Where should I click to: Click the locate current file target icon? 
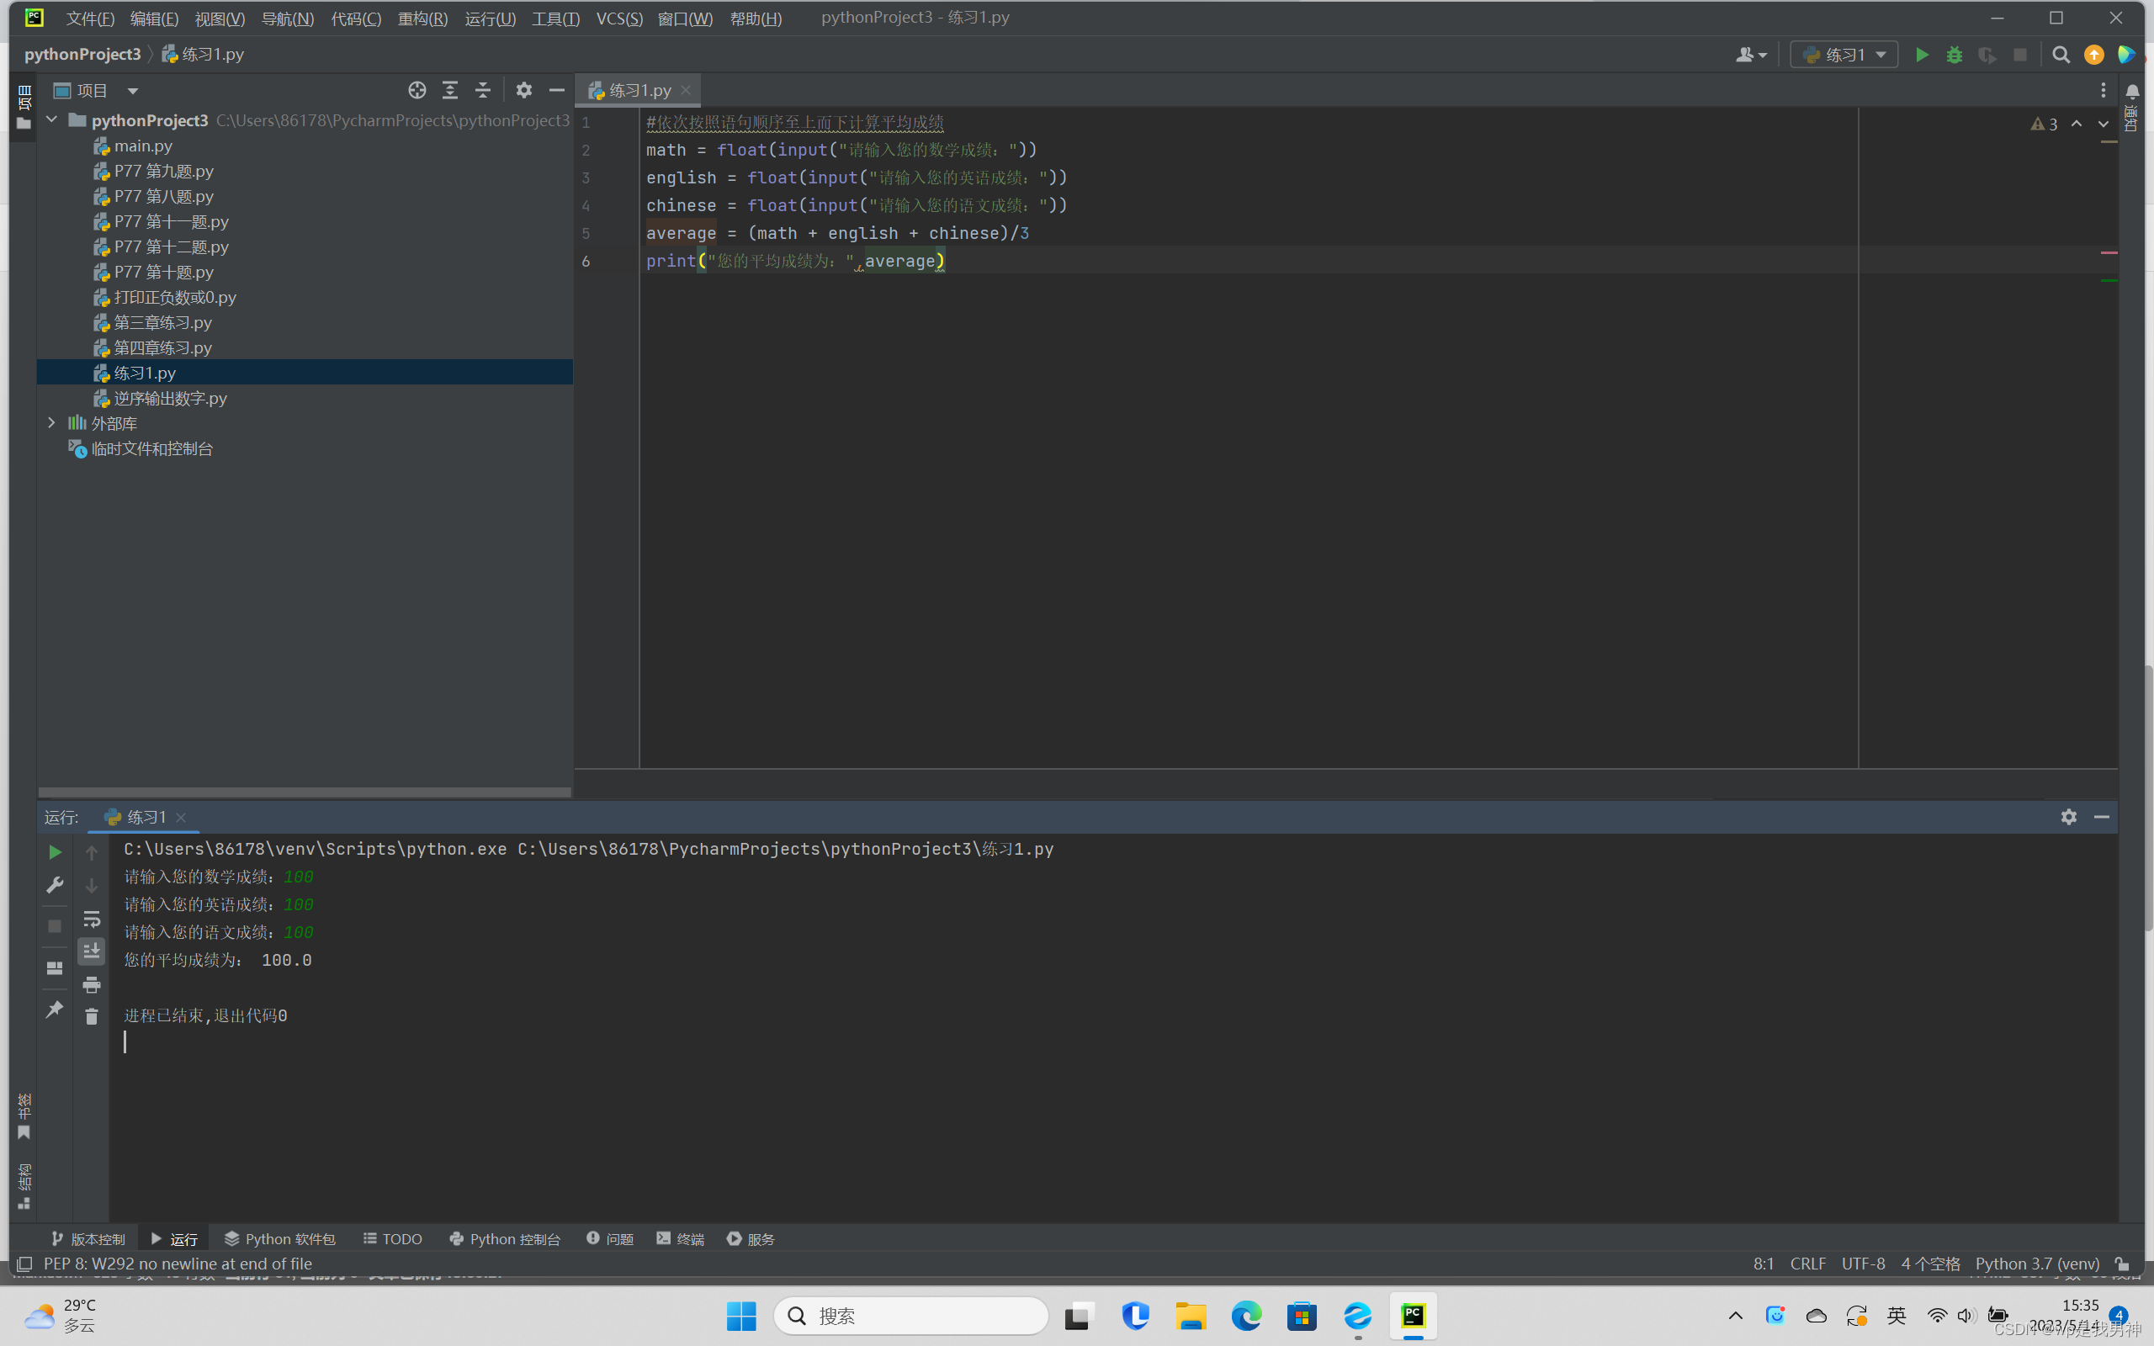tap(416, 90)
